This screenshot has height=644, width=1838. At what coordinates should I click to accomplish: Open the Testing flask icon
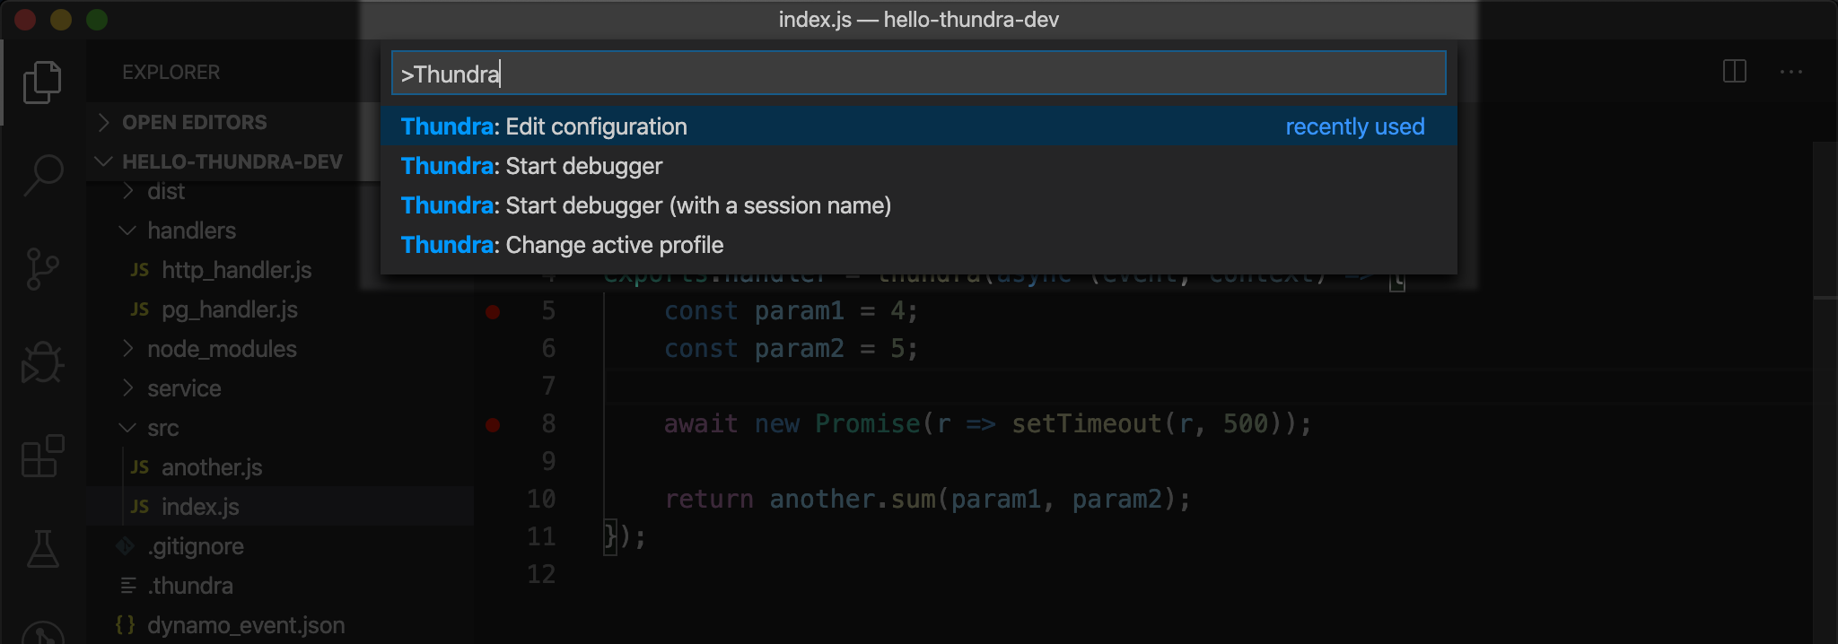(42, 549)
